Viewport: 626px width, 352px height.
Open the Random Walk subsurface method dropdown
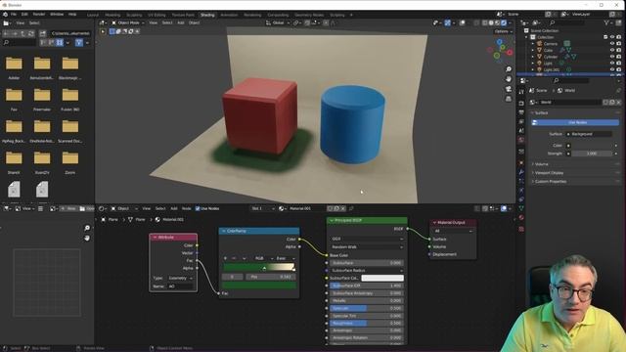click(x=367, y=247)
